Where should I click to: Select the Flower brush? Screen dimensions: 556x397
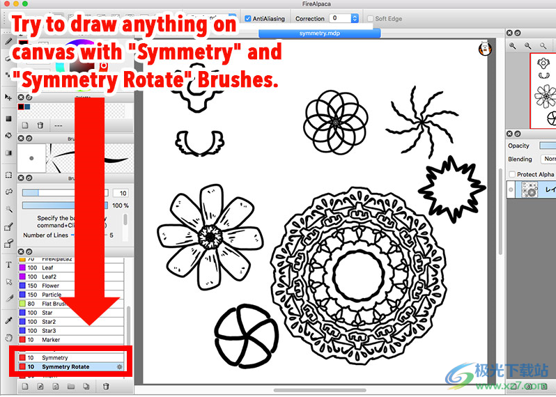coord(71,286)
